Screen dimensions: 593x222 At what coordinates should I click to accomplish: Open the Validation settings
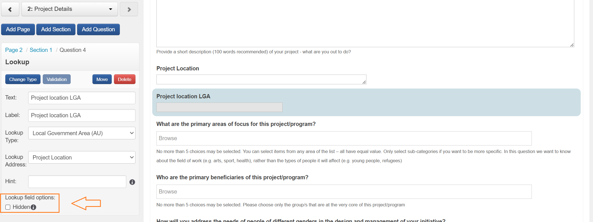pos(57,79)
